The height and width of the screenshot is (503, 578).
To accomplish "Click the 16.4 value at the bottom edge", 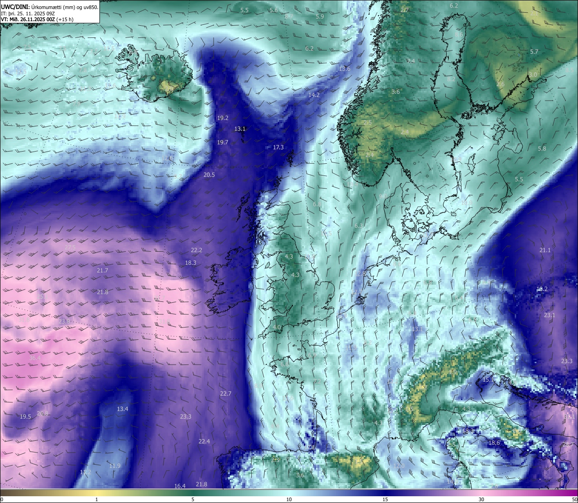I will [180, 486].
